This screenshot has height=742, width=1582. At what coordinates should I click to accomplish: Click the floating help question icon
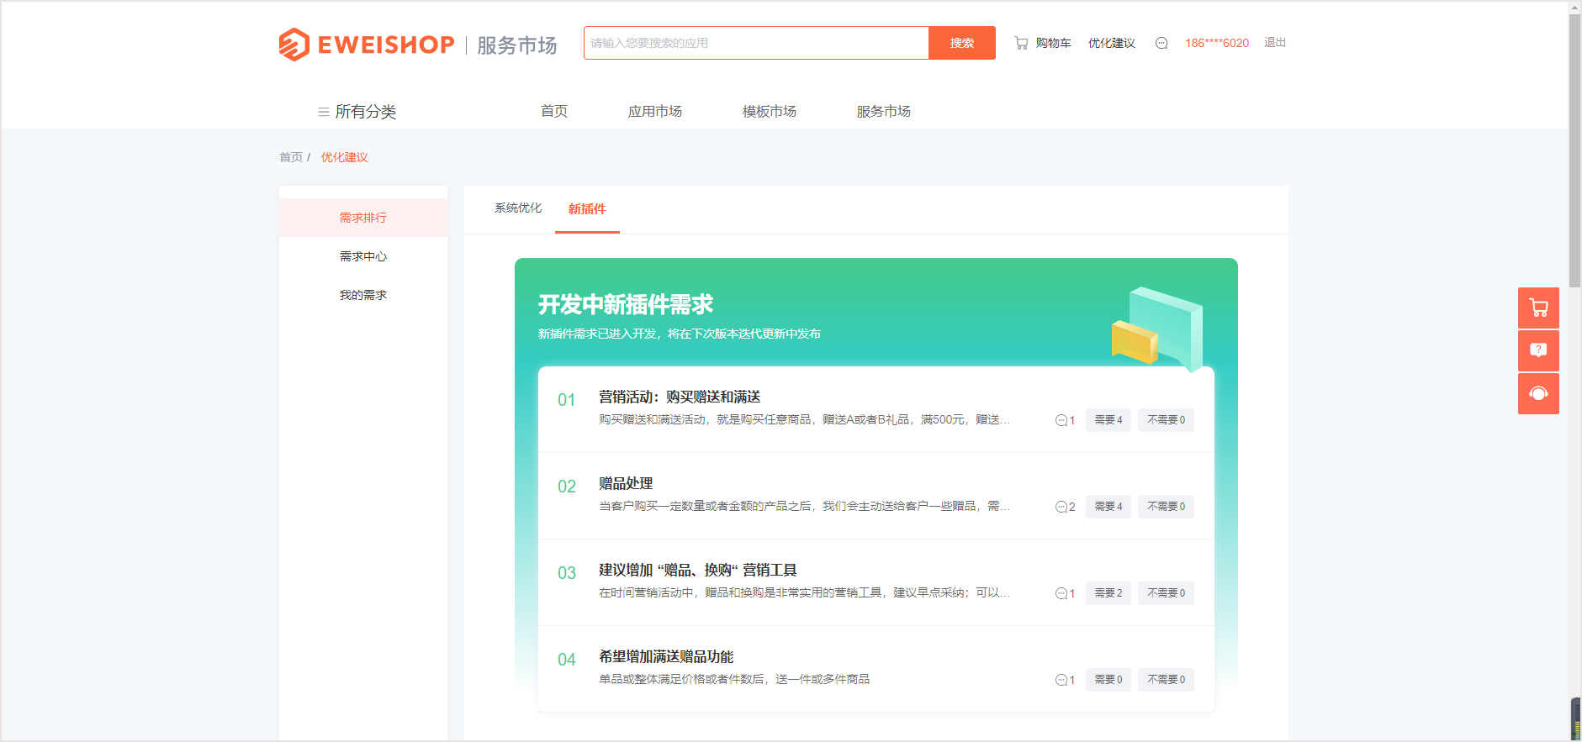click(x=1538, y=350)
